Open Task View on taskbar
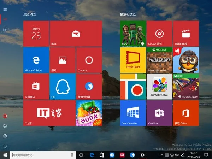 pyautogui.click(x=81, y=155)
